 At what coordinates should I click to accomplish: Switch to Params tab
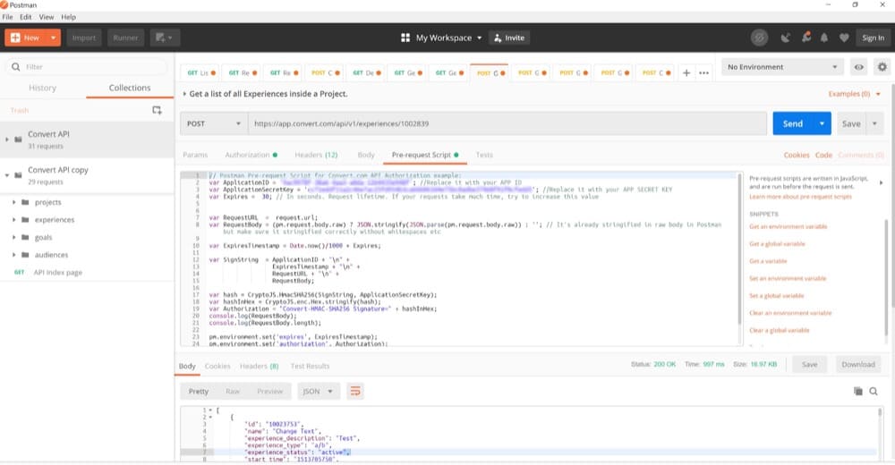195,155
